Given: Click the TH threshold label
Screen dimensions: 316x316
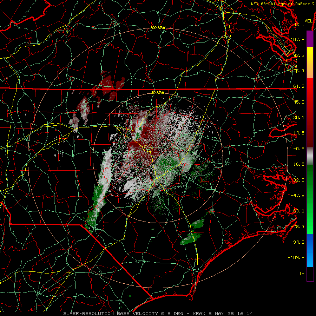Looking at the screenshot, I should click(x=302, y=274).
